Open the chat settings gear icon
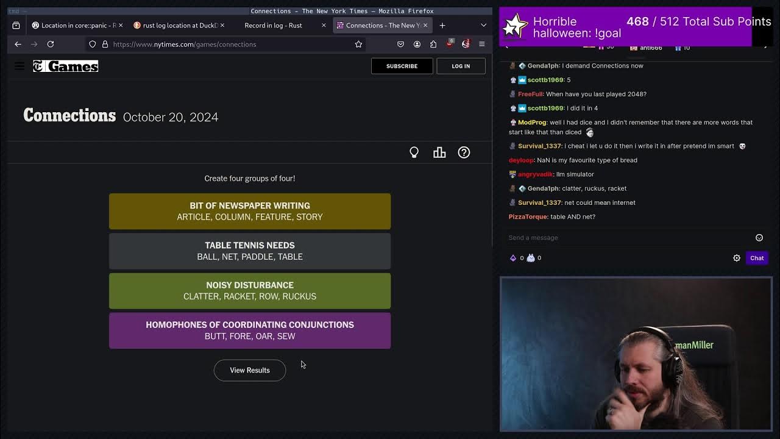This screenshot has height=439, width=780. tap(737, 258)
